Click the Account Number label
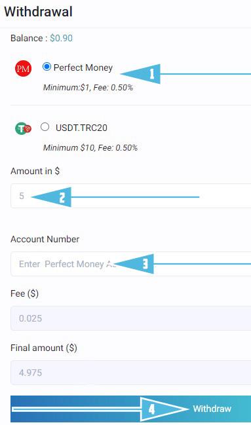The width and height of the screenshot is (251, 425). (45, 239)
